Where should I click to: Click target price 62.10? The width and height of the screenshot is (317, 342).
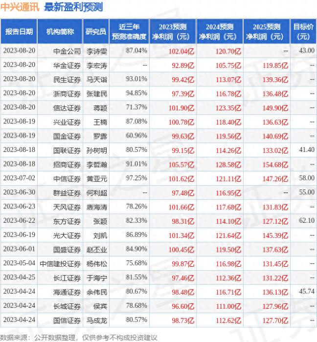point(307,221)
